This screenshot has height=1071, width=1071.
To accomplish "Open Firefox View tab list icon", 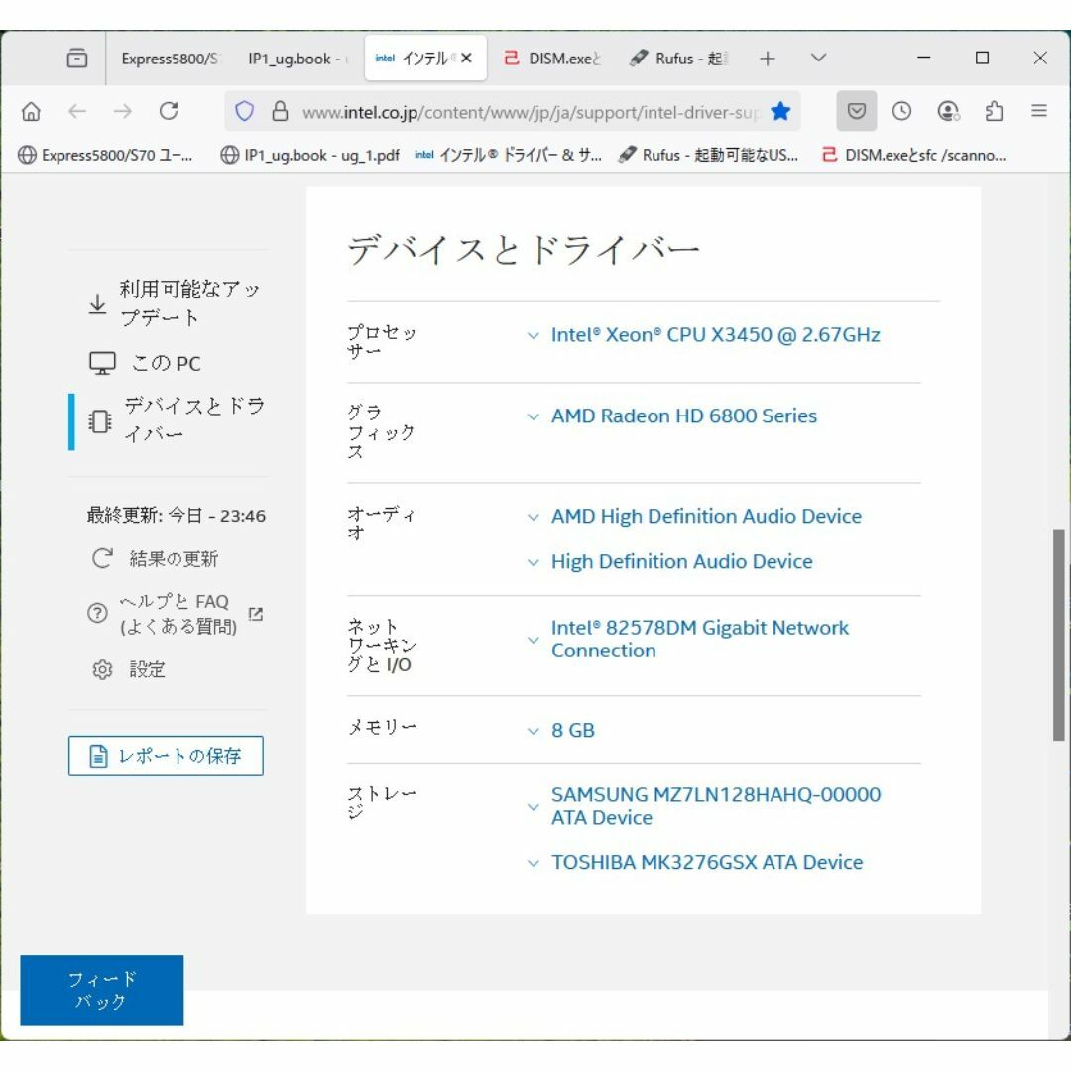I will tap(77, 59).
